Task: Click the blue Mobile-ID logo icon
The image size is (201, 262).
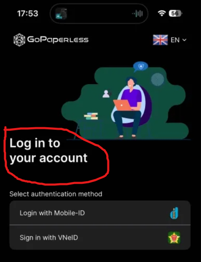Action: (x=174, y=213)
